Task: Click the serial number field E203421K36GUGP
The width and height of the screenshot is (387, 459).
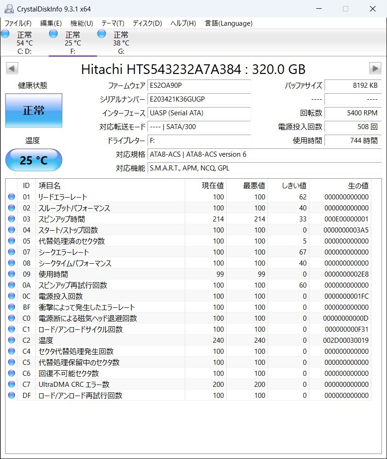Action: tap(199, 99)
